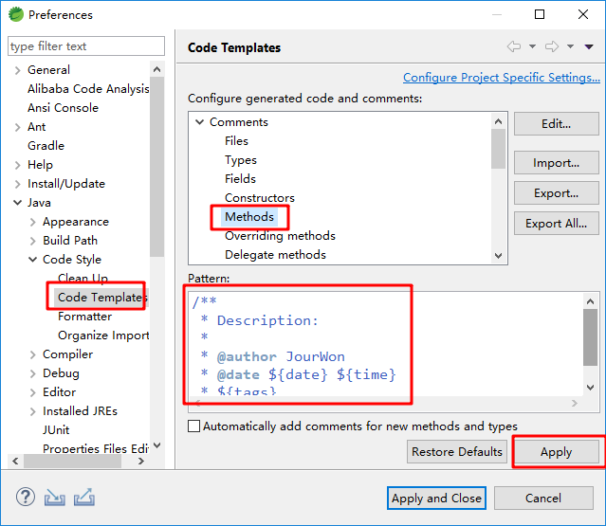Expand the Build Path node

(33, 241)
